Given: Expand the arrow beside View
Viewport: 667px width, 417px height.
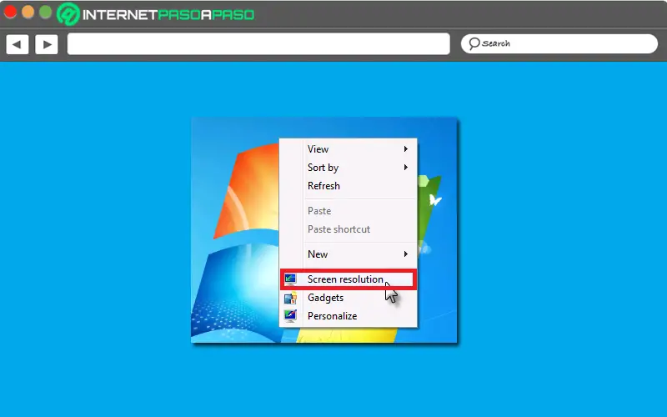Looking at the screenshot, I should [x=406, y=149].
